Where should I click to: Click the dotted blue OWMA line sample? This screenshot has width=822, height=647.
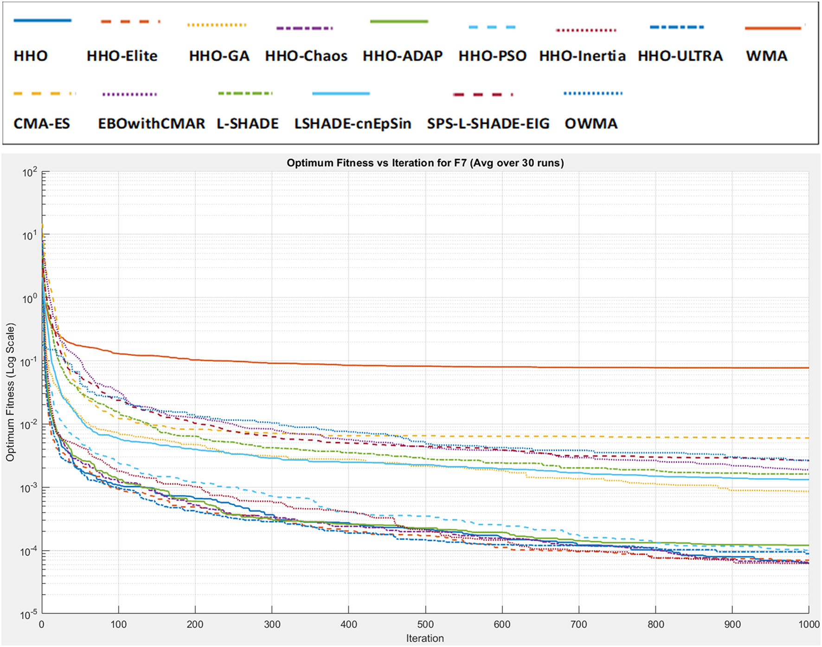[593, 93]
